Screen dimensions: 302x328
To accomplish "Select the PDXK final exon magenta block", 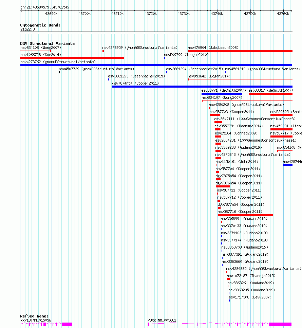I will click(281, 324).
